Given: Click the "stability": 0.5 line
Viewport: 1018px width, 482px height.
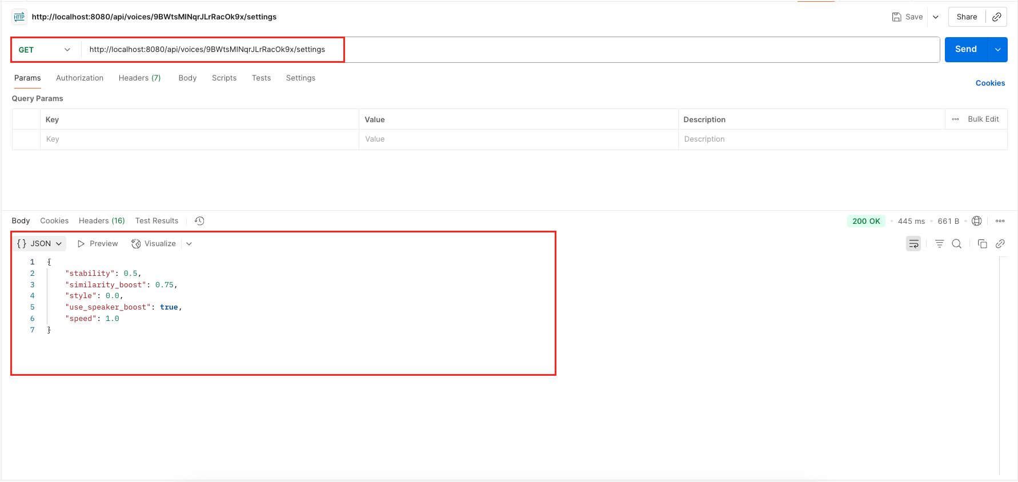Looking at the screenshot, I should pyautogui.click(x=103, y=274).
